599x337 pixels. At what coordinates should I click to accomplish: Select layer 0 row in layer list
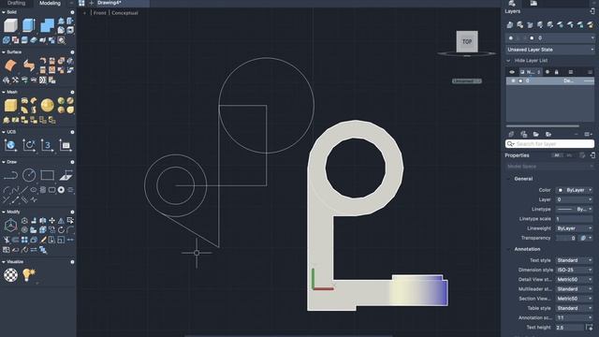(x=550, y=81)
